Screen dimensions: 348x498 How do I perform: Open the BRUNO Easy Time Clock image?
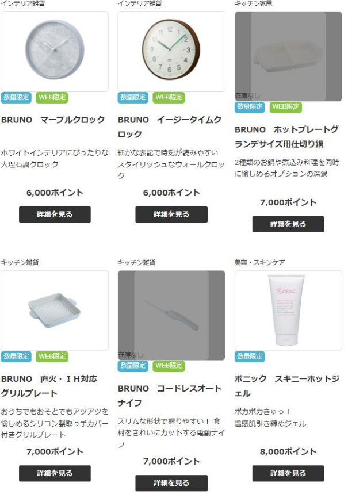(171, 51)
